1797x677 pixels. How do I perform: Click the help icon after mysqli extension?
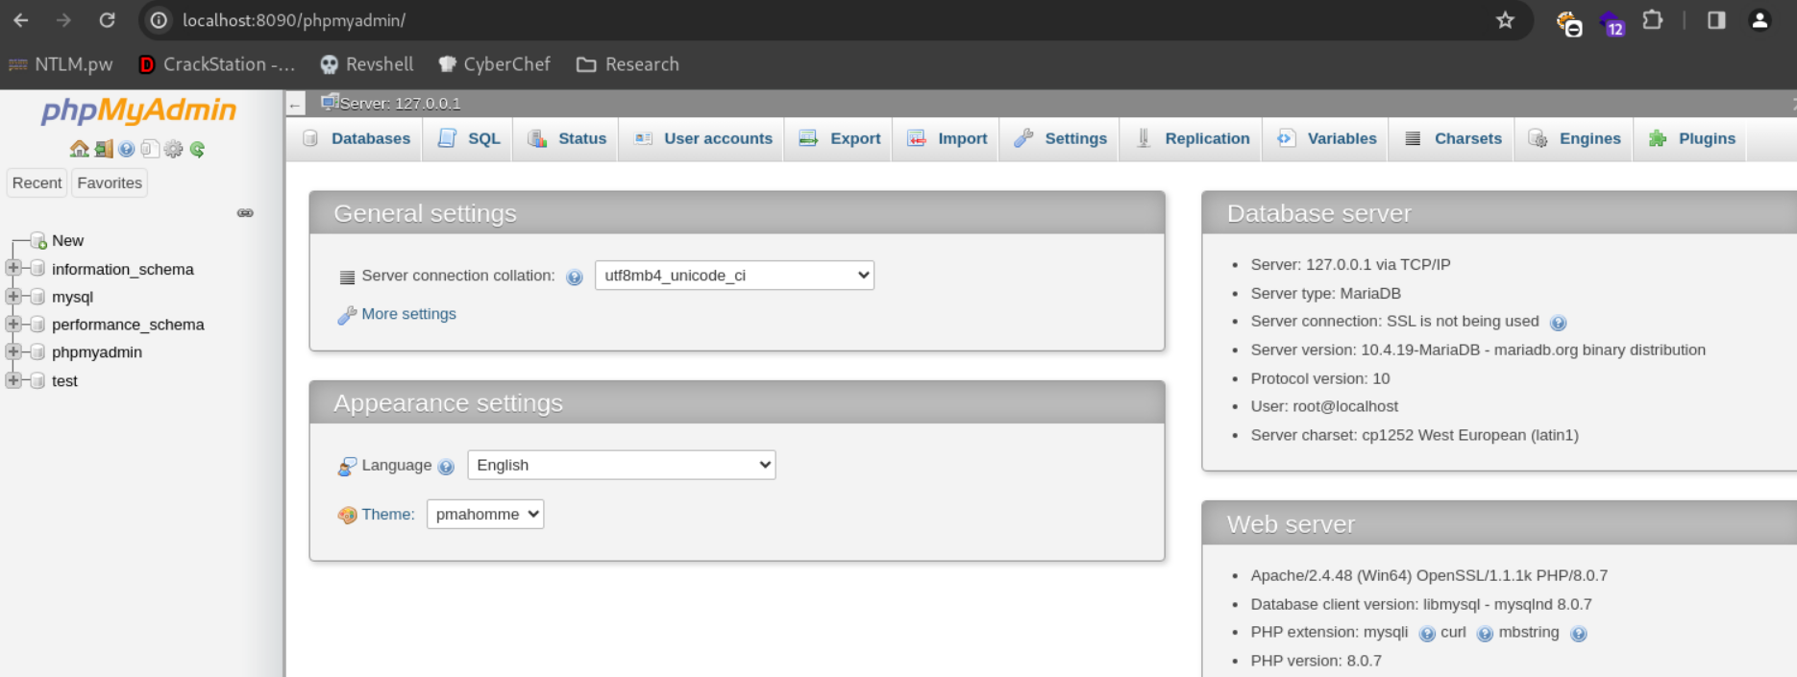[1427, 634]
